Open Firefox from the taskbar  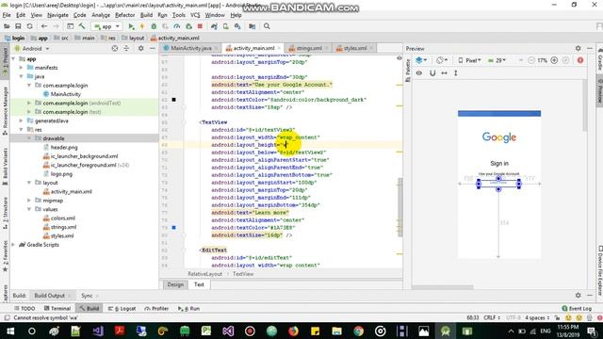(293, 331)
